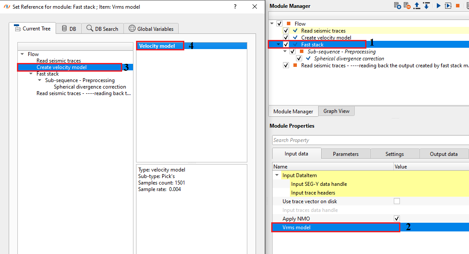Open the Output data properties tab
469x254 pixels.
click(444, 154)
